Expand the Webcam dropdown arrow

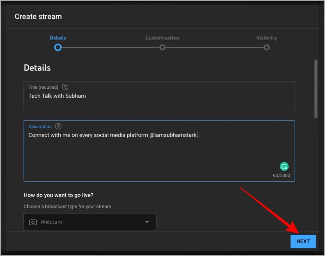click(147, 222)
